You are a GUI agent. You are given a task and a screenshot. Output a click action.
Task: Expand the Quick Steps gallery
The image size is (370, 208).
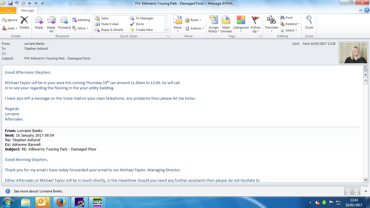[166, 30]
